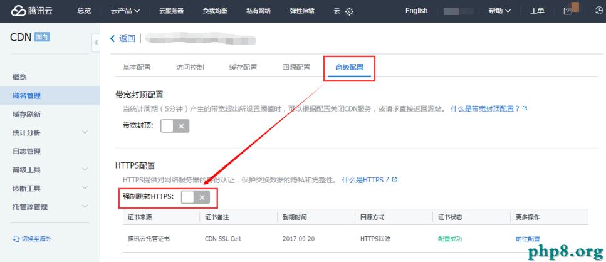
Task: Open the 帮助 dropdown menu
Action: click(499, 11)
